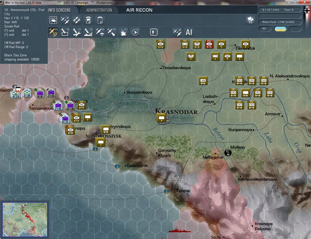This screenshot has width=311, height=239.
Task: Click the Maikop oil derrick icon
Action: coord(228,153)
